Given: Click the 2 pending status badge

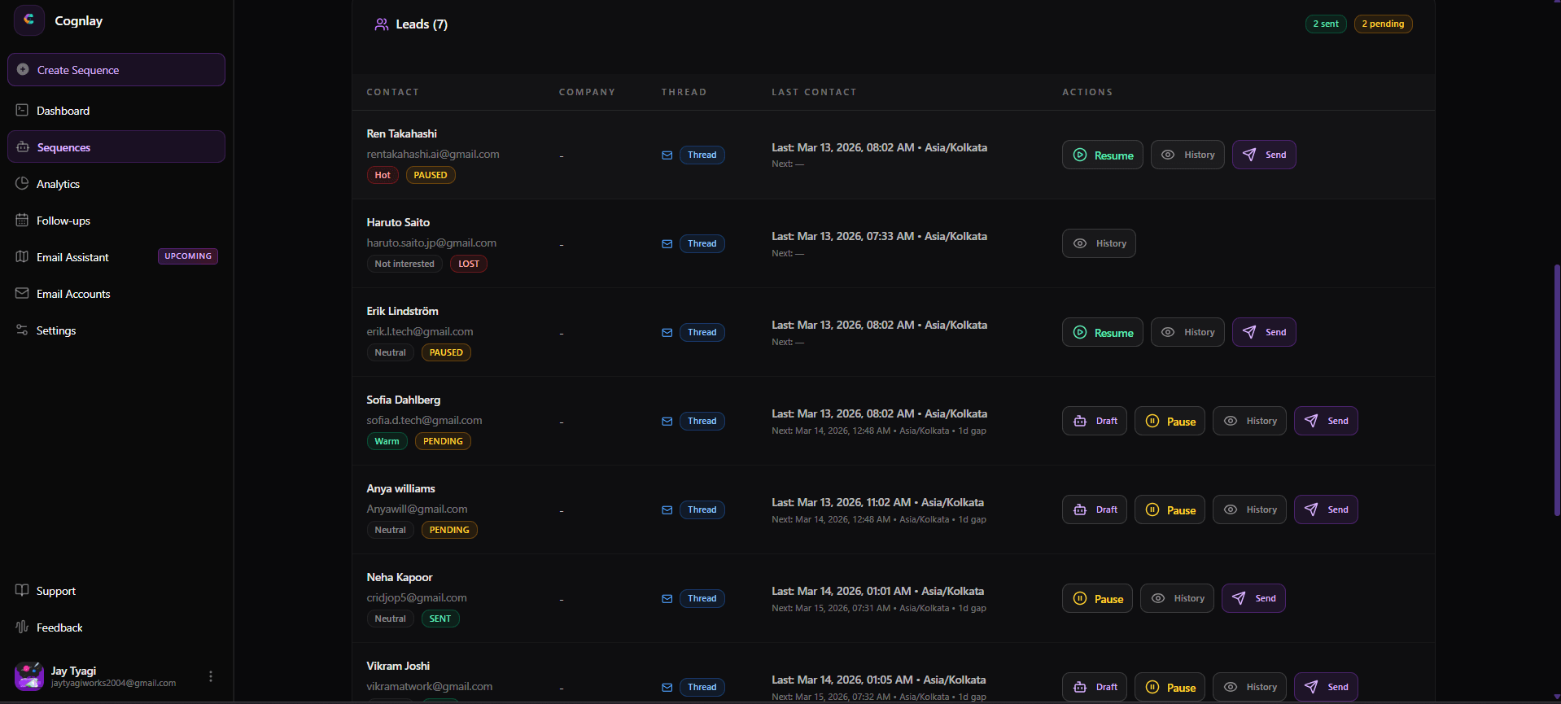Looking at the screenshot, I should click(x=1383, y=24).
